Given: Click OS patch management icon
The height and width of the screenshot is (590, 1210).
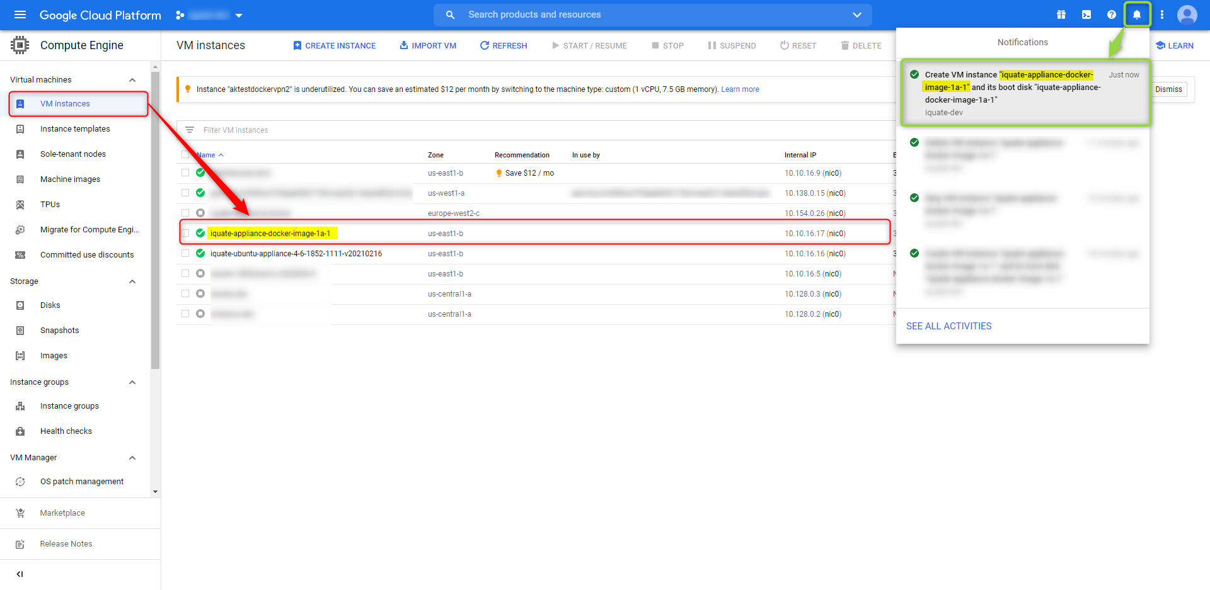Looking at the screenshot, I should click(20, 482).
